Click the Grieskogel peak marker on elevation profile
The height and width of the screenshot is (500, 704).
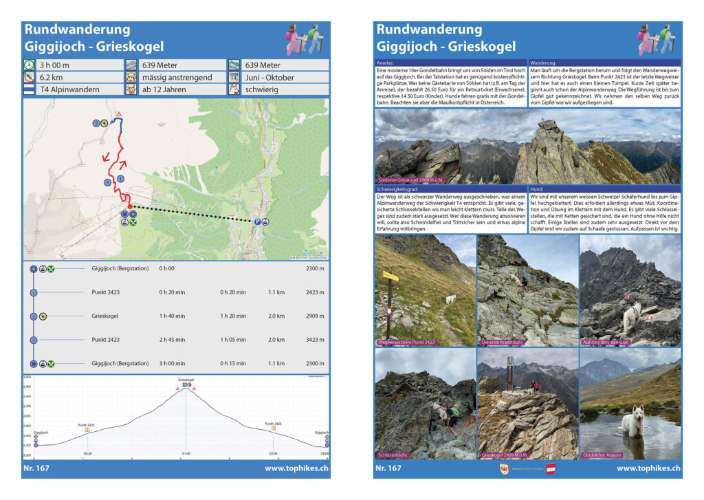pyautogui.click(x=186, y=385)
